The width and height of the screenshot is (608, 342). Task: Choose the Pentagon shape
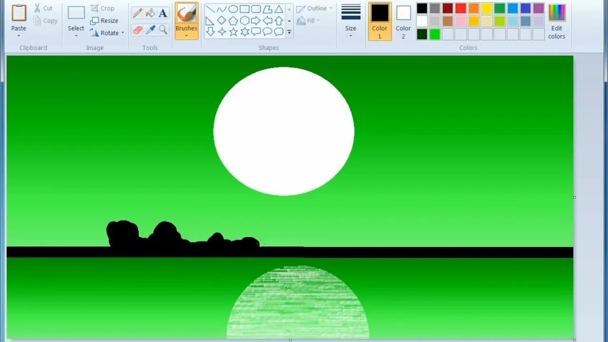click(x=233, y=20)
